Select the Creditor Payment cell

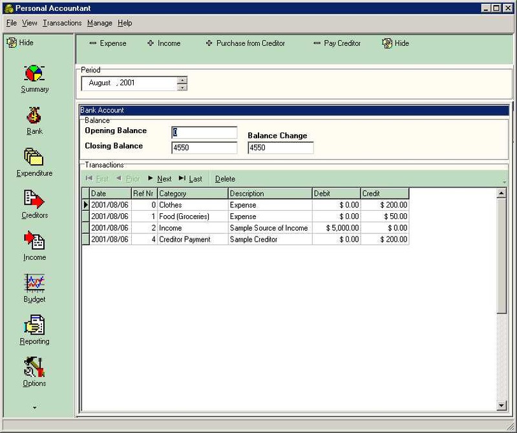[193, 239]
